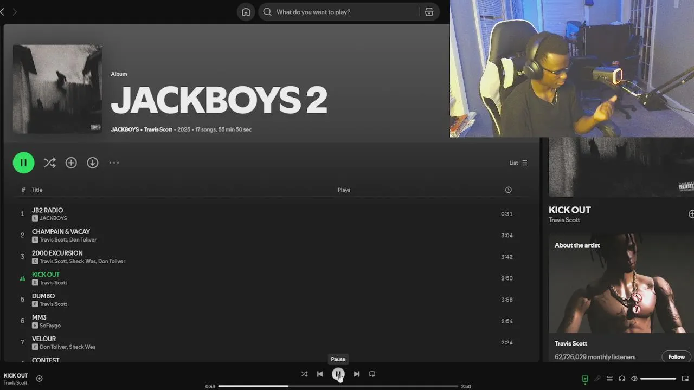Image resolution: width=694 pixels, height=390 pixels.
Task: Add KICK OUT to Liked Songs in player bar
Action: tap(39, 379)
